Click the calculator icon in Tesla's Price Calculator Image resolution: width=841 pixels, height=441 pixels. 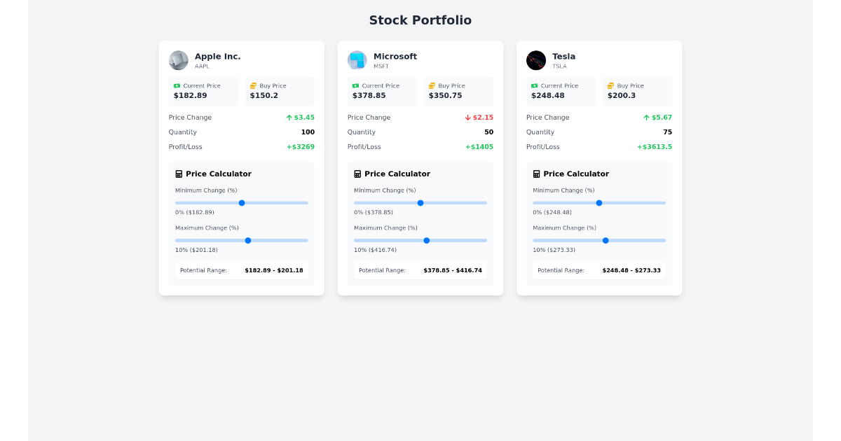point(535,173)
